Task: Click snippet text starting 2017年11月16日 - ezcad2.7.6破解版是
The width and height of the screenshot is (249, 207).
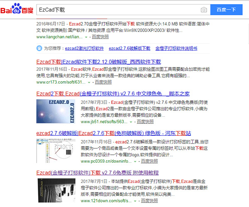Action: (x=144, y=148)
